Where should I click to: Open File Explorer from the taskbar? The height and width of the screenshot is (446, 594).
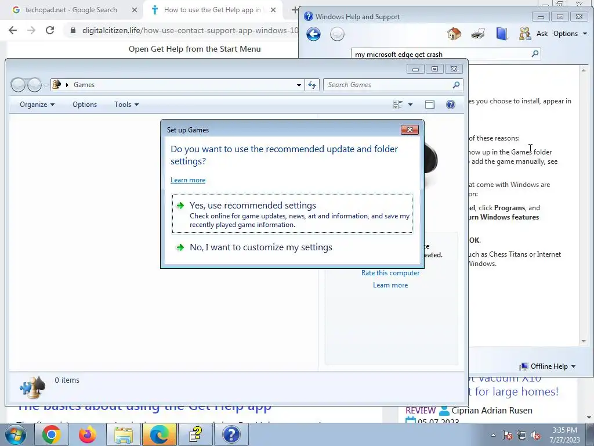pyautogui.click(x=124, y=434)
